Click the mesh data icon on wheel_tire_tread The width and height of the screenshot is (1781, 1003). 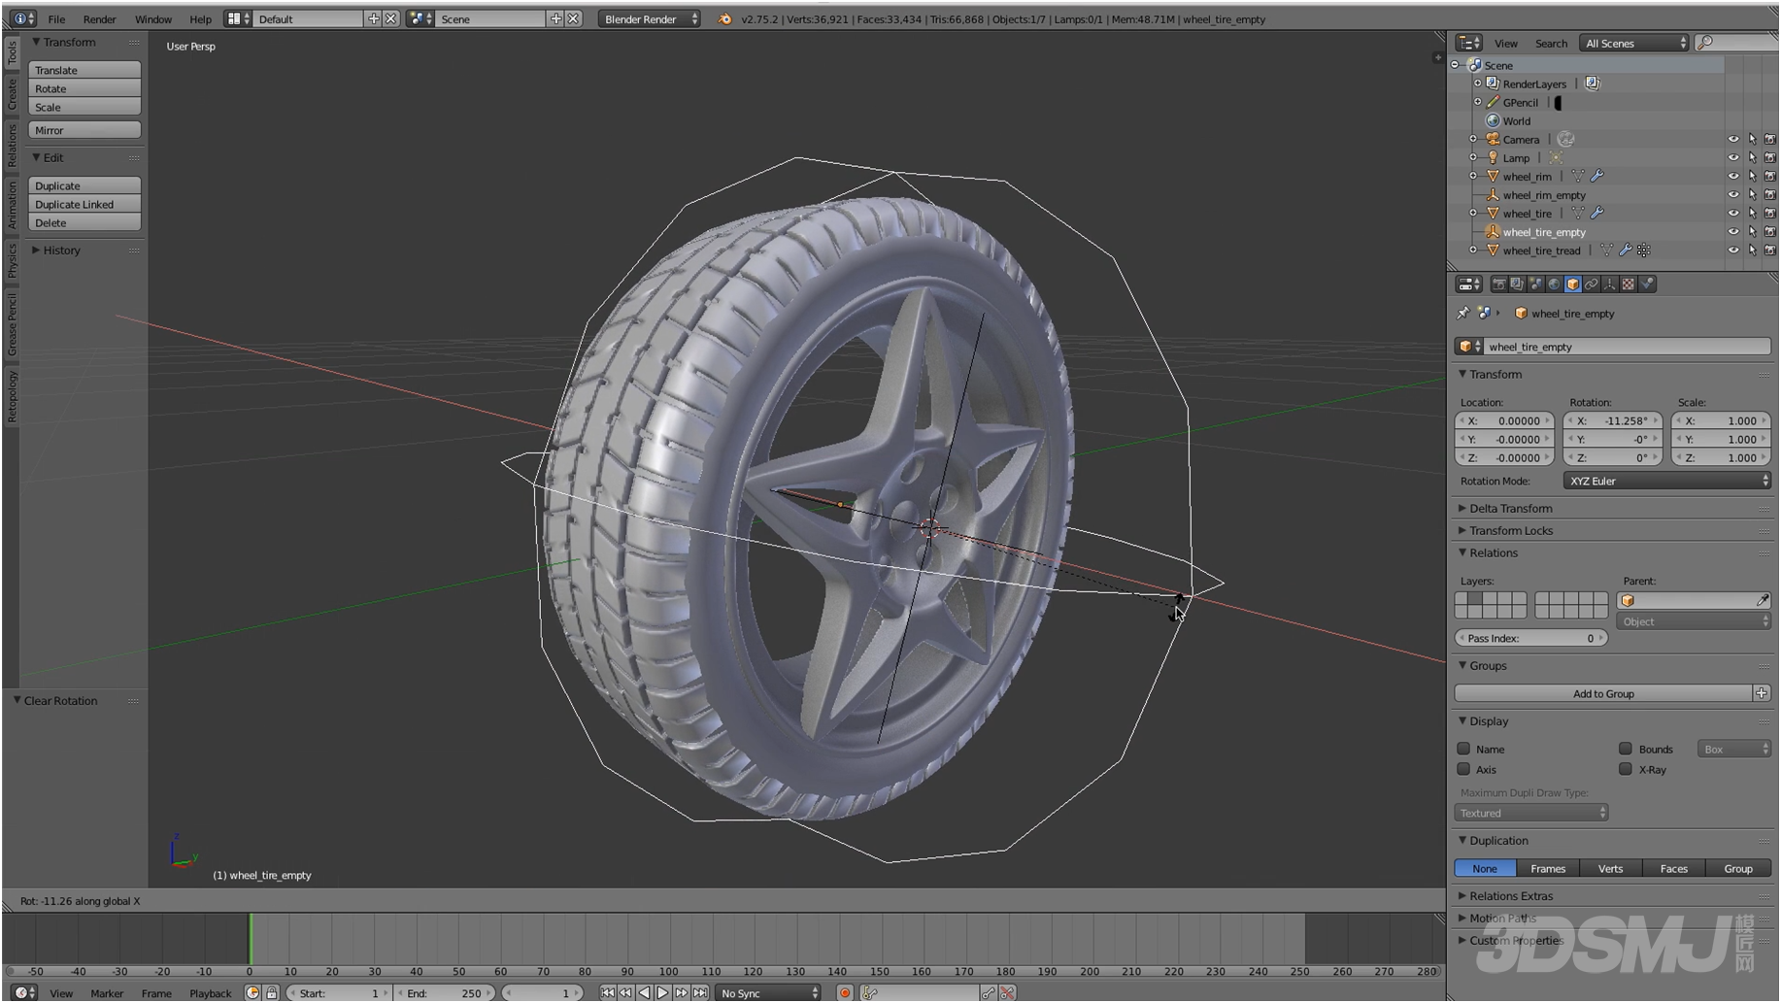click(x=1606, y=251)
